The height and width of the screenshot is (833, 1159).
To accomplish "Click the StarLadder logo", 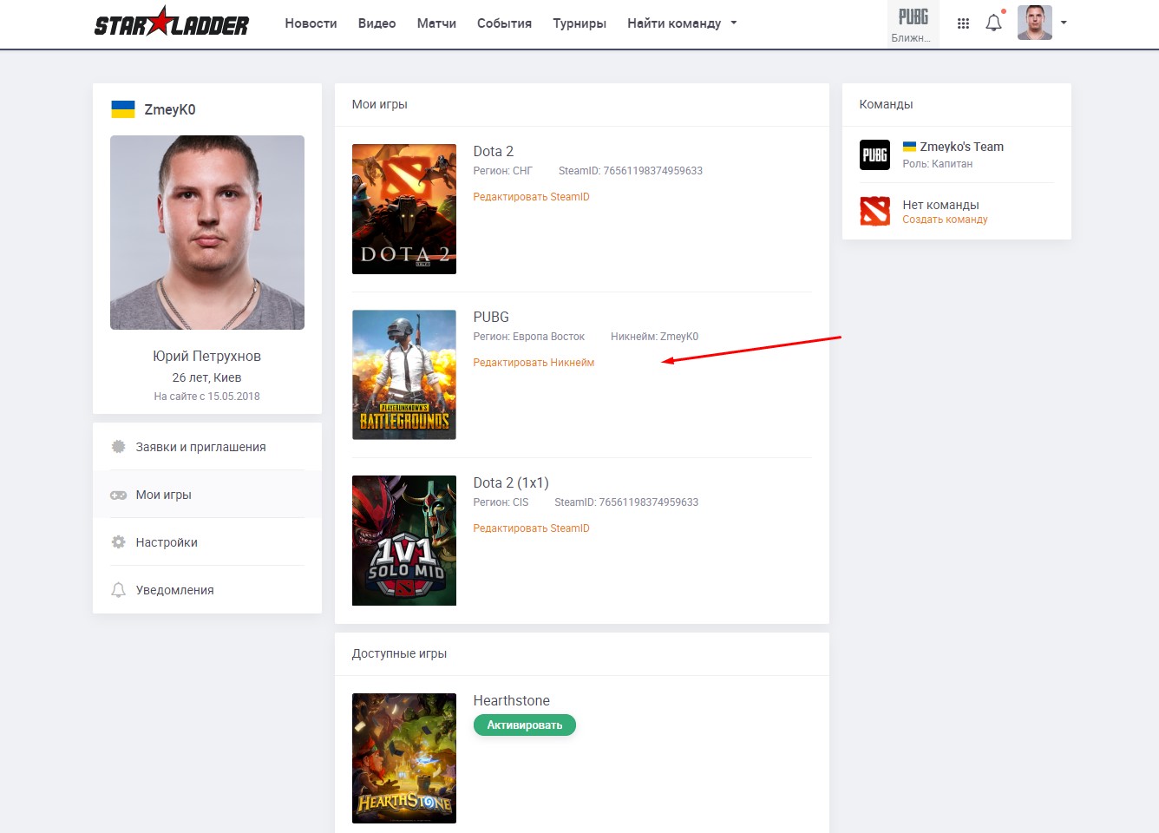I will coord(171,23).
